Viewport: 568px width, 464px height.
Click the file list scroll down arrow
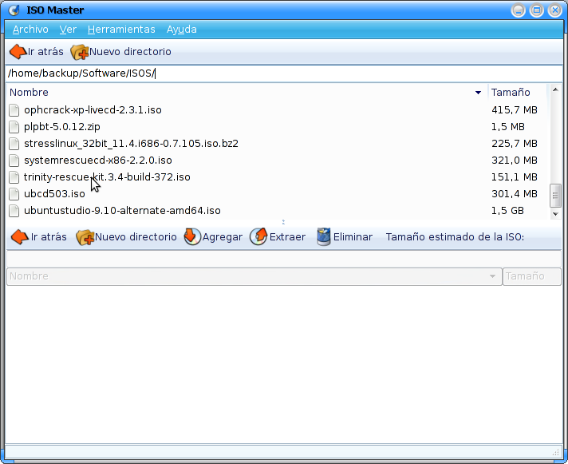click(556, 213)
